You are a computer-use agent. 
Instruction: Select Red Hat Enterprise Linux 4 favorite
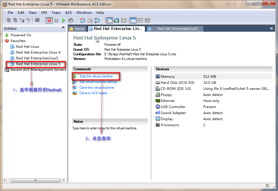[x=38, y=52]
